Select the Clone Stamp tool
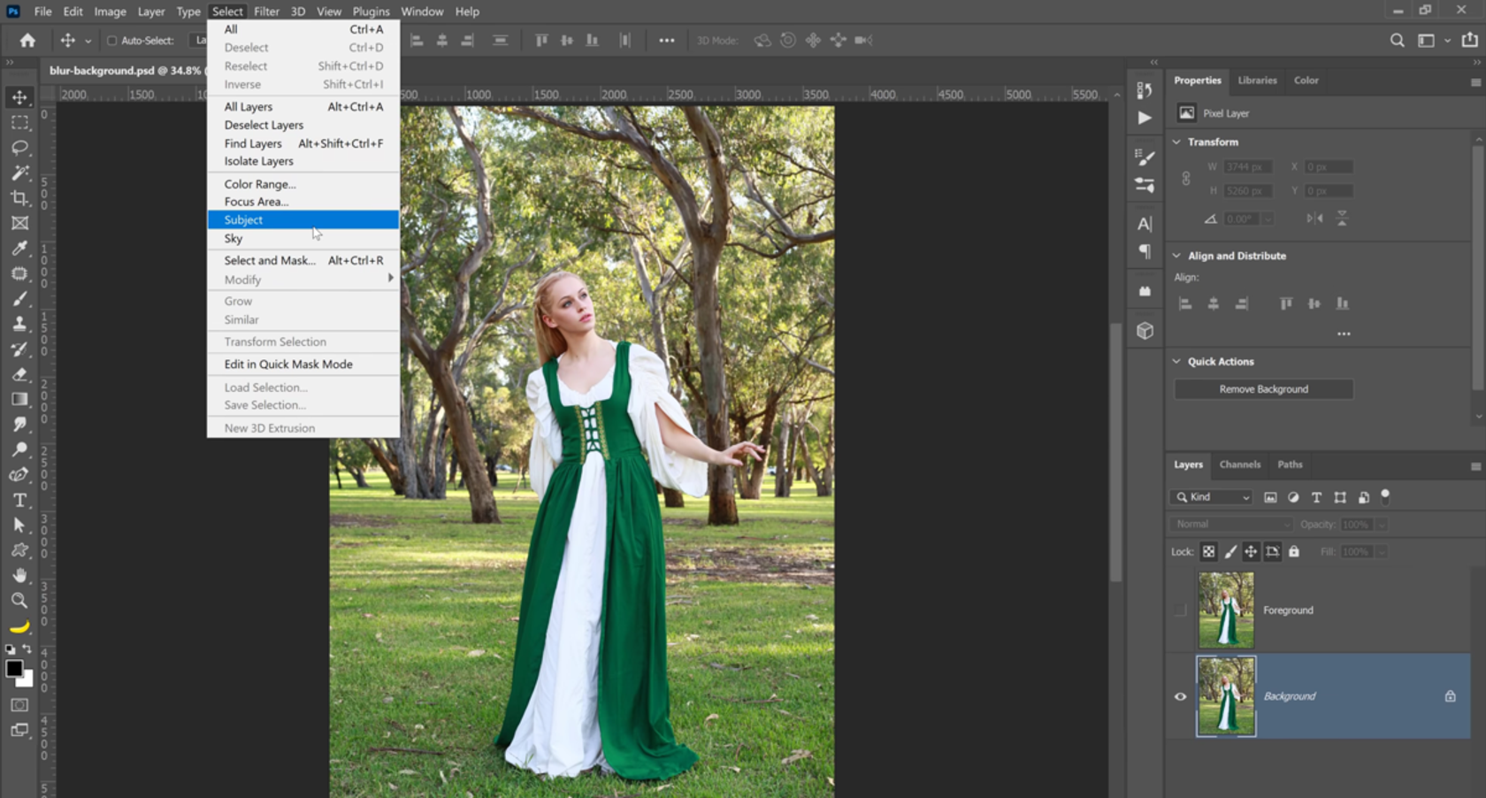Screen dimensions: 1486x798 pos(19,324)
